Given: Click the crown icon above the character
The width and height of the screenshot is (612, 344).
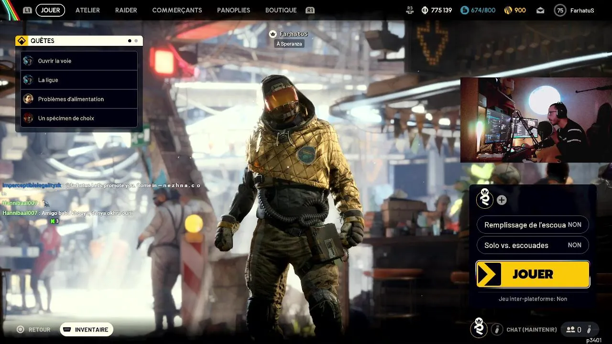Looking at the screenshot, I should [273, 34].
